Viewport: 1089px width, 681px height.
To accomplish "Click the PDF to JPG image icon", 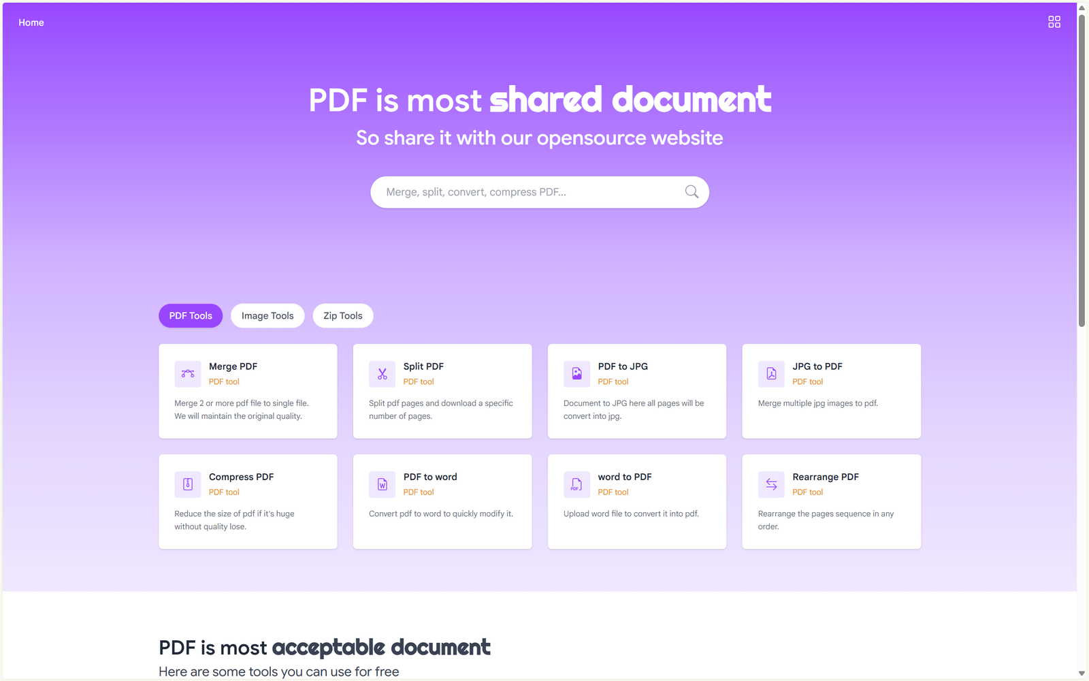I will 576,374.
